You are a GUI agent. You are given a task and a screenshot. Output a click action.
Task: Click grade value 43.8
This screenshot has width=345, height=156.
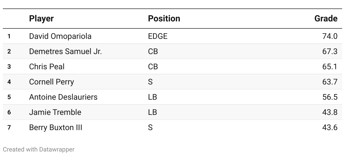coord(330,112)
